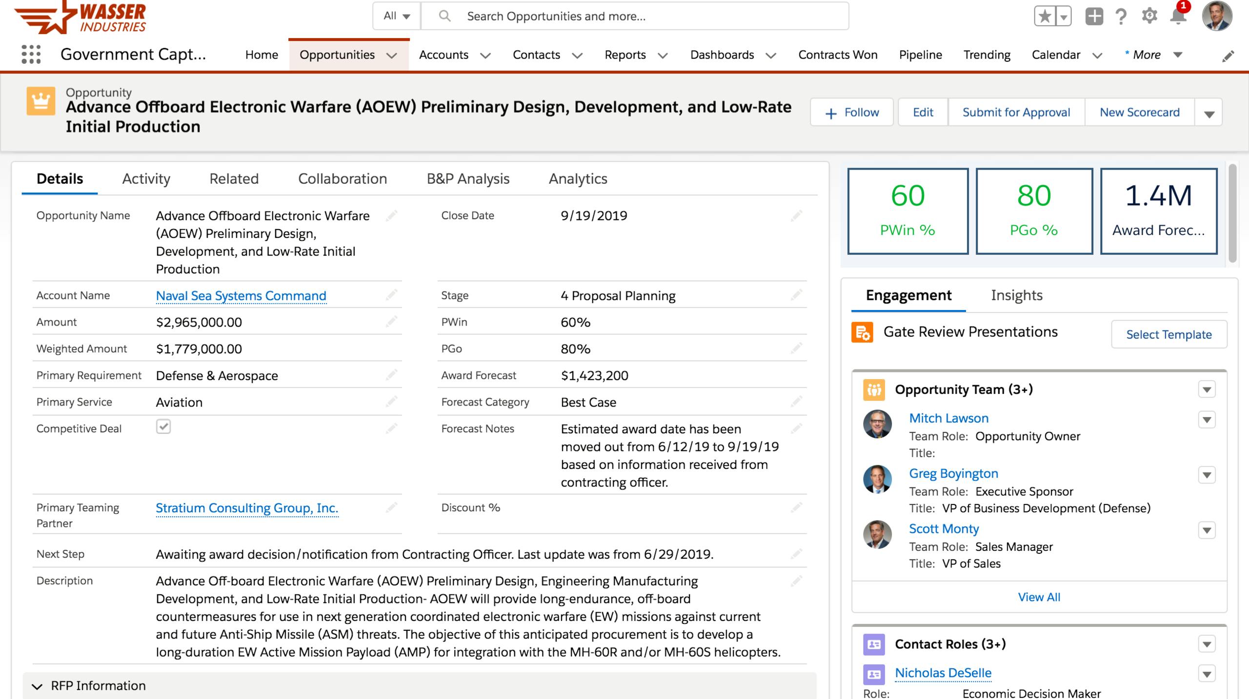Open more record actions dropdown
The image size is (1249, 699).
(x=1209, y=113)
